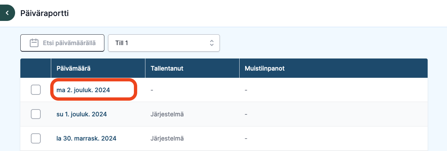The image size is (447, 151).
Task: Open the Etsi päivämäärällä date search field
Action: point(62,43)
